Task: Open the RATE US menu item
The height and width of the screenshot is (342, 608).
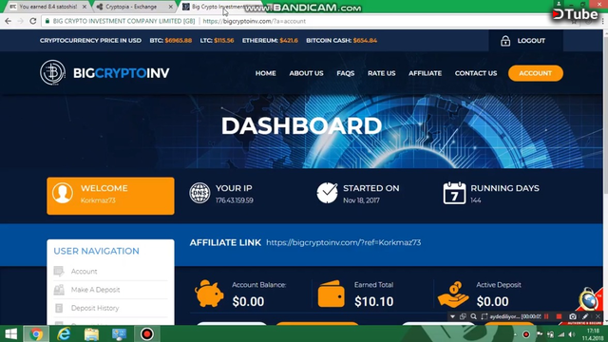Action: pos(382,73)
